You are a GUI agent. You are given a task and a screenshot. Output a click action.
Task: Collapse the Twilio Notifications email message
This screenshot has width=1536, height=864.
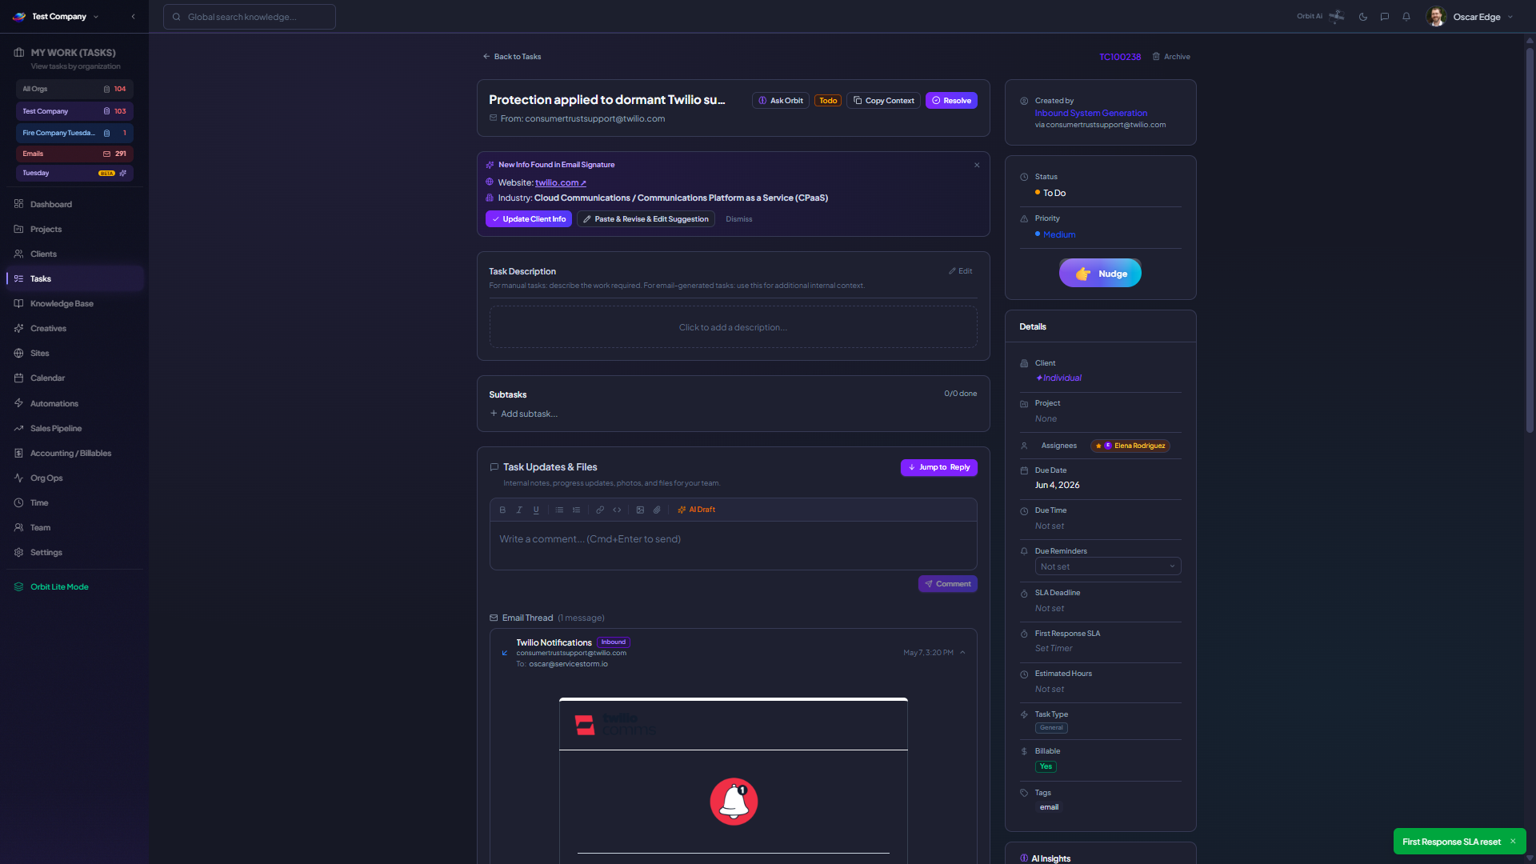pos(962,653)
